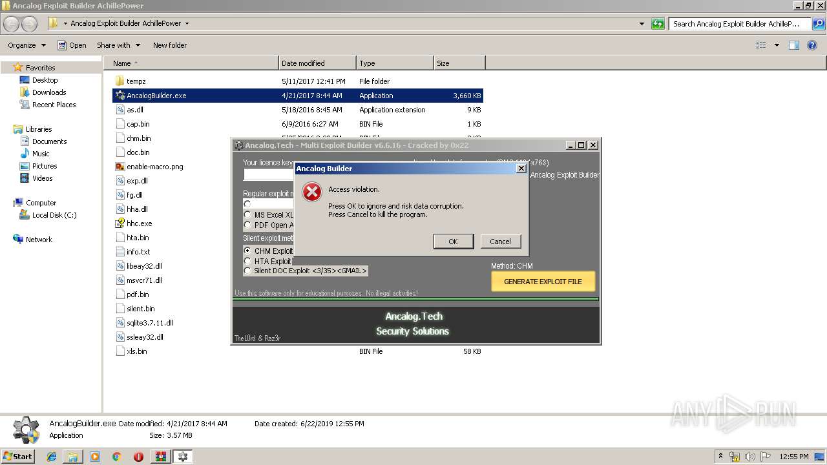
Task: Open media player icon in taskbar
Action: 95,457
